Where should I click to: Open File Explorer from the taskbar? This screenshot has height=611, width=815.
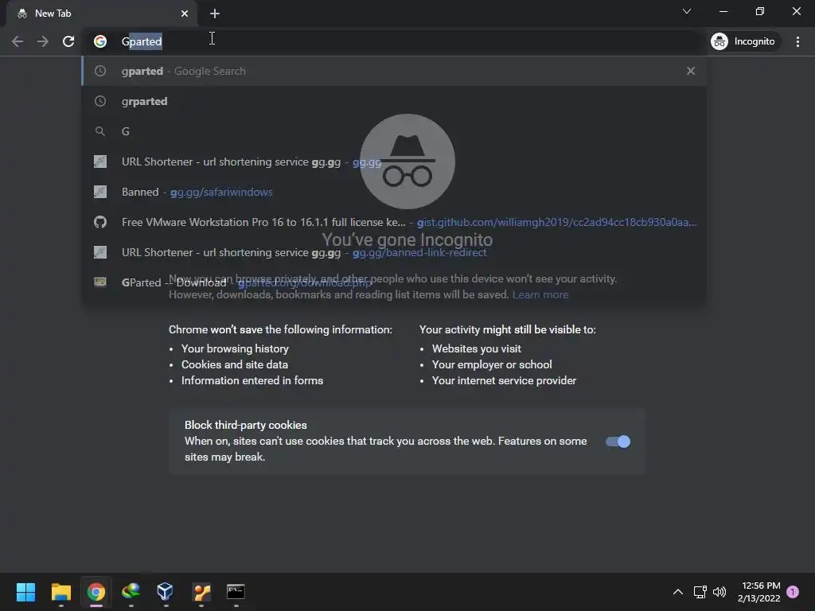pyautogui.click(x=60, y=592)
